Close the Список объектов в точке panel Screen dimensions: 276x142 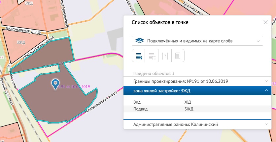[x=265, y=22]
